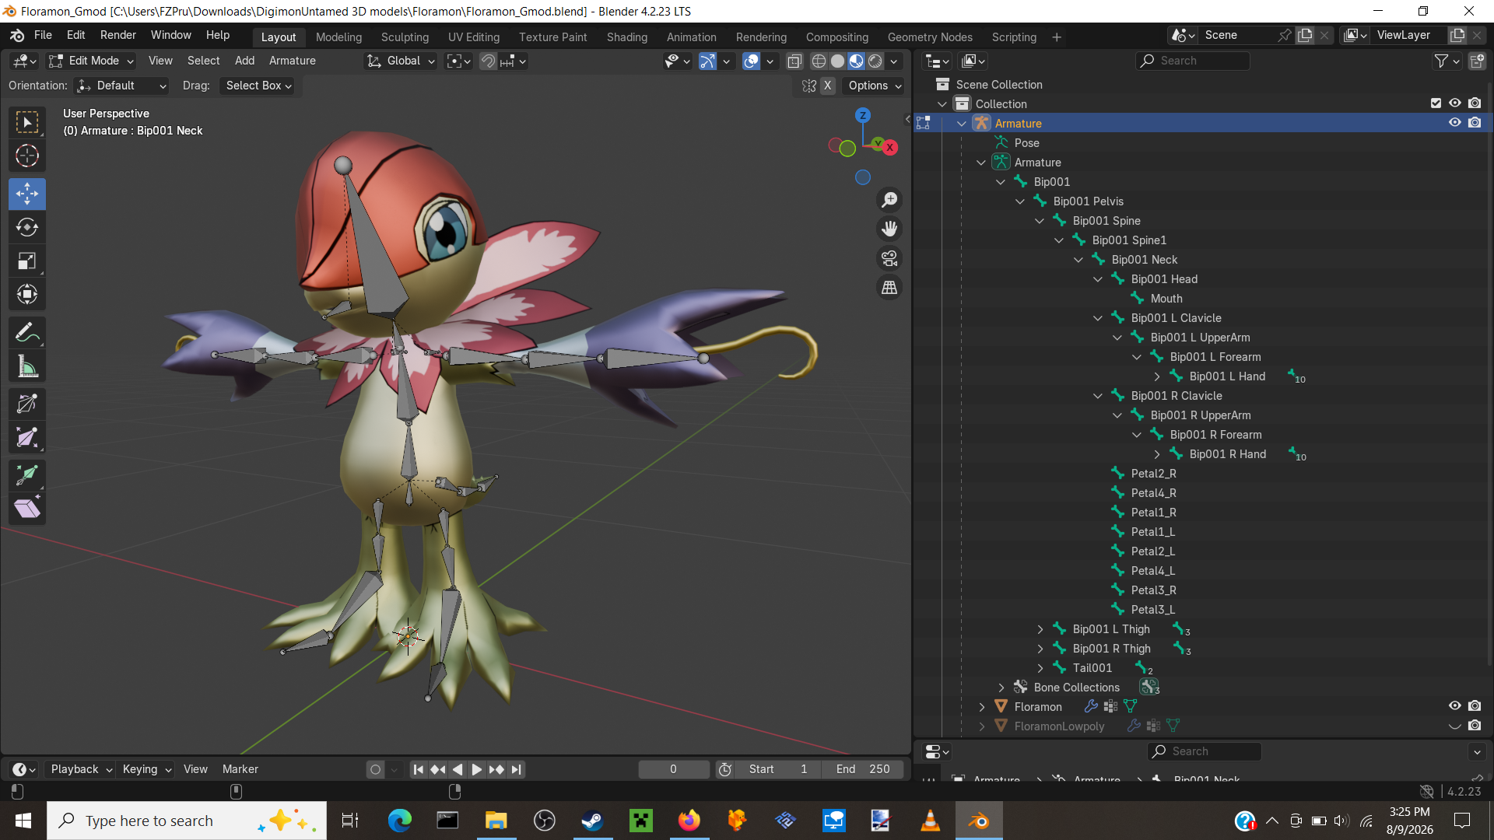Open the Keying popover

pyautogui.click(x=146, y=769)
